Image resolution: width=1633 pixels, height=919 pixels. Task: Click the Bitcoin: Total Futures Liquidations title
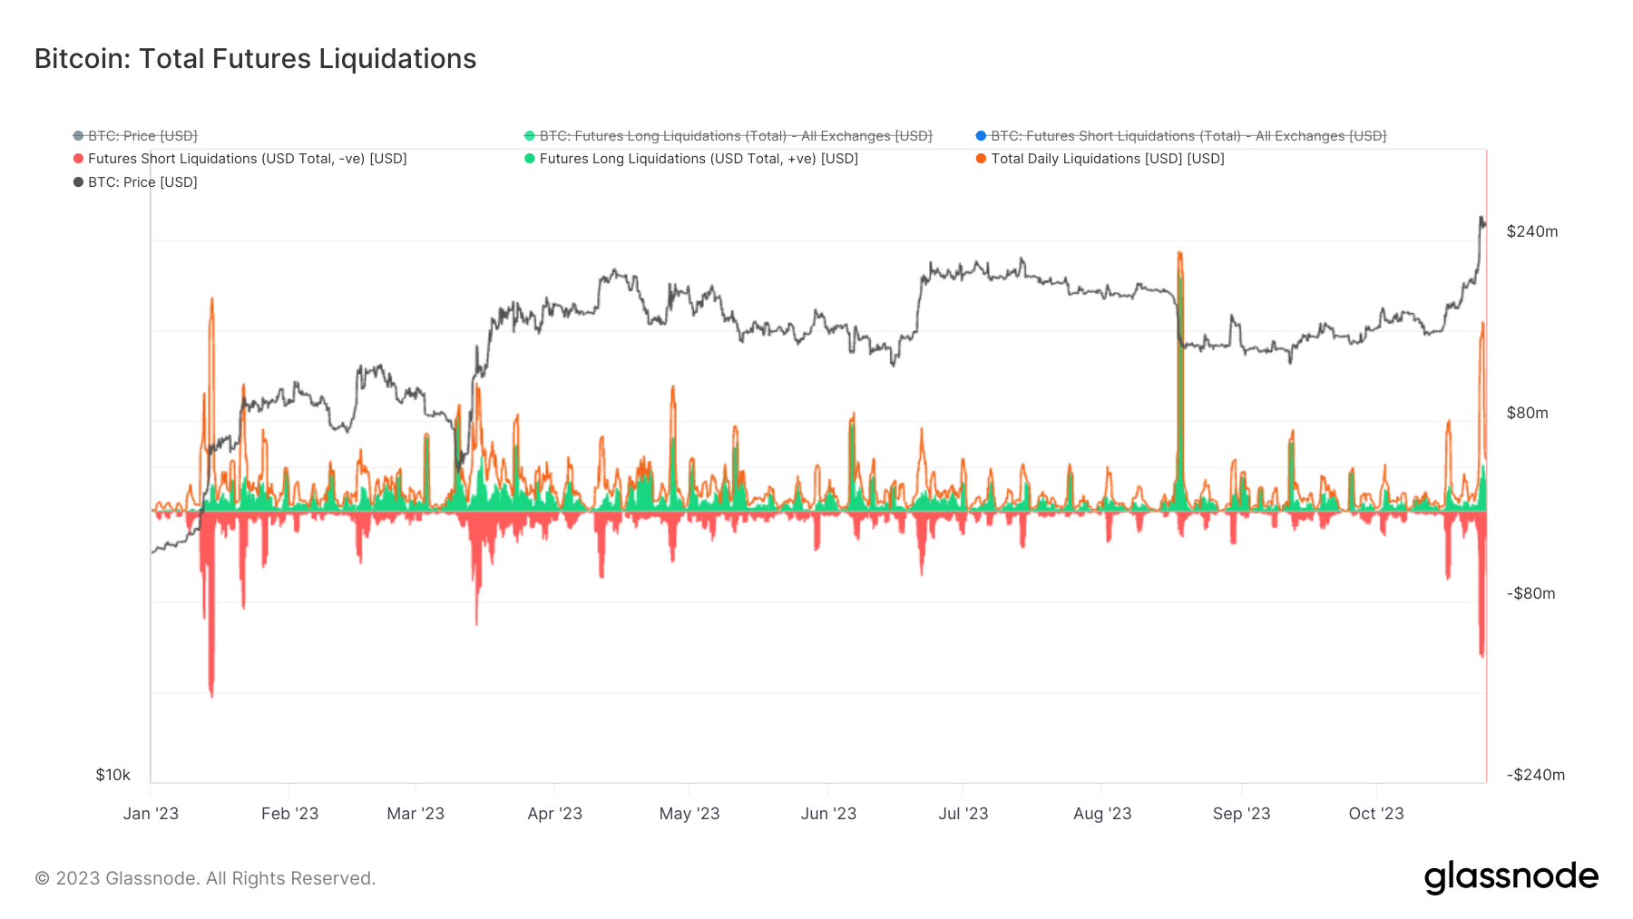pos(255,59)
